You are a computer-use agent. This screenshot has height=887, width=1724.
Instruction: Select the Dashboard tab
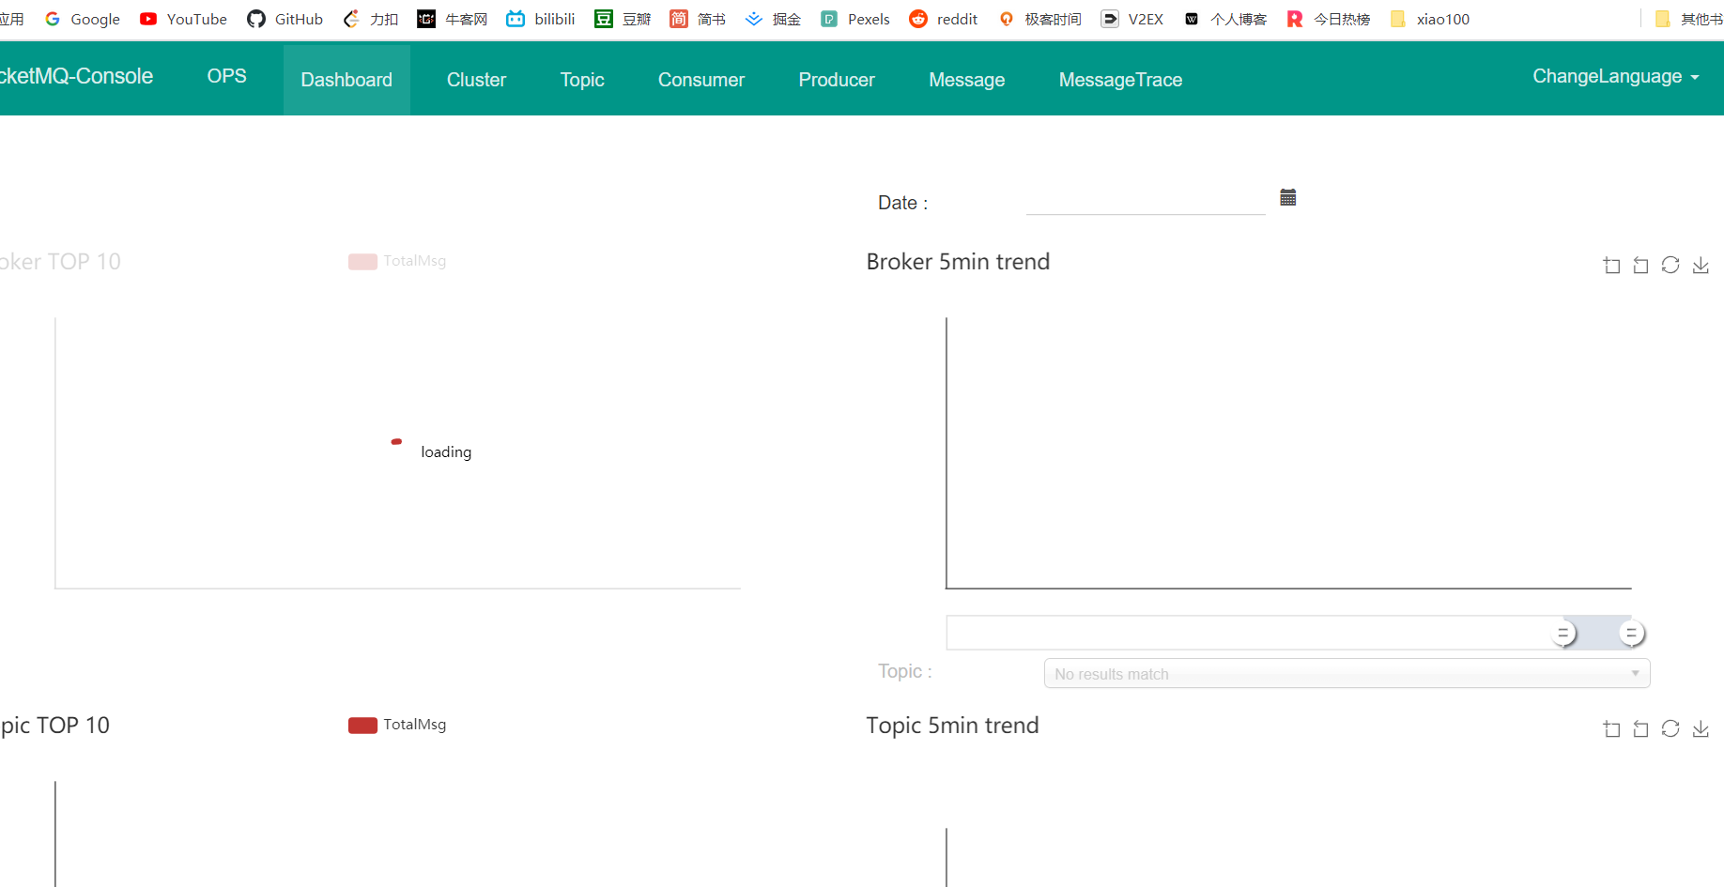click(346, 80)
